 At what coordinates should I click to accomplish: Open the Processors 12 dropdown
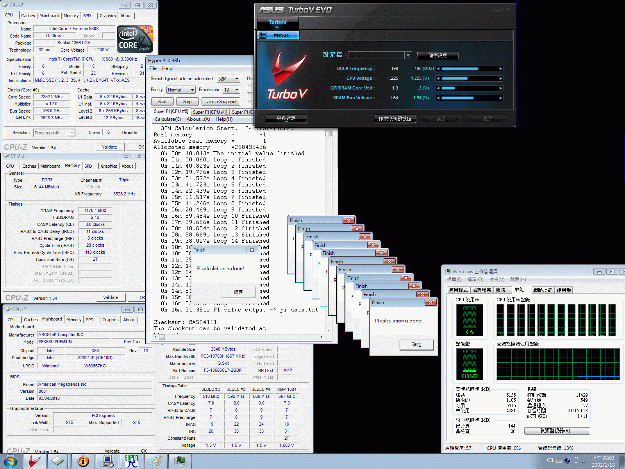(231, 90)
